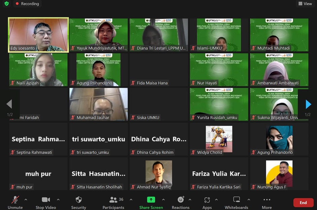Click the red End meeting button
This screenshot has height=210, width=317.
(303, 203)
